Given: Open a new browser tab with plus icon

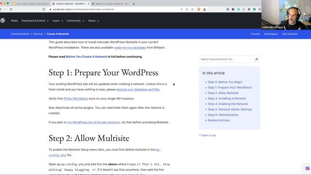Looking at the screenshot, I should pos(134,4).
